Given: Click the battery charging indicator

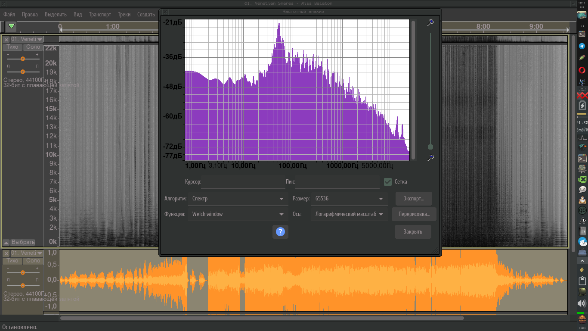Looking at the screenshot, I should 582,106.
